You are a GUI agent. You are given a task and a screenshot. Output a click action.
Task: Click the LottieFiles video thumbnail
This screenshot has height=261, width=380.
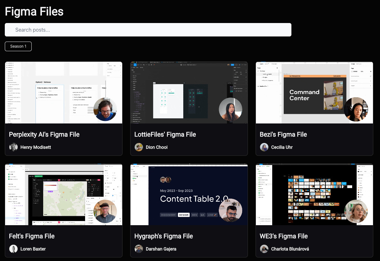coord(189,92)
